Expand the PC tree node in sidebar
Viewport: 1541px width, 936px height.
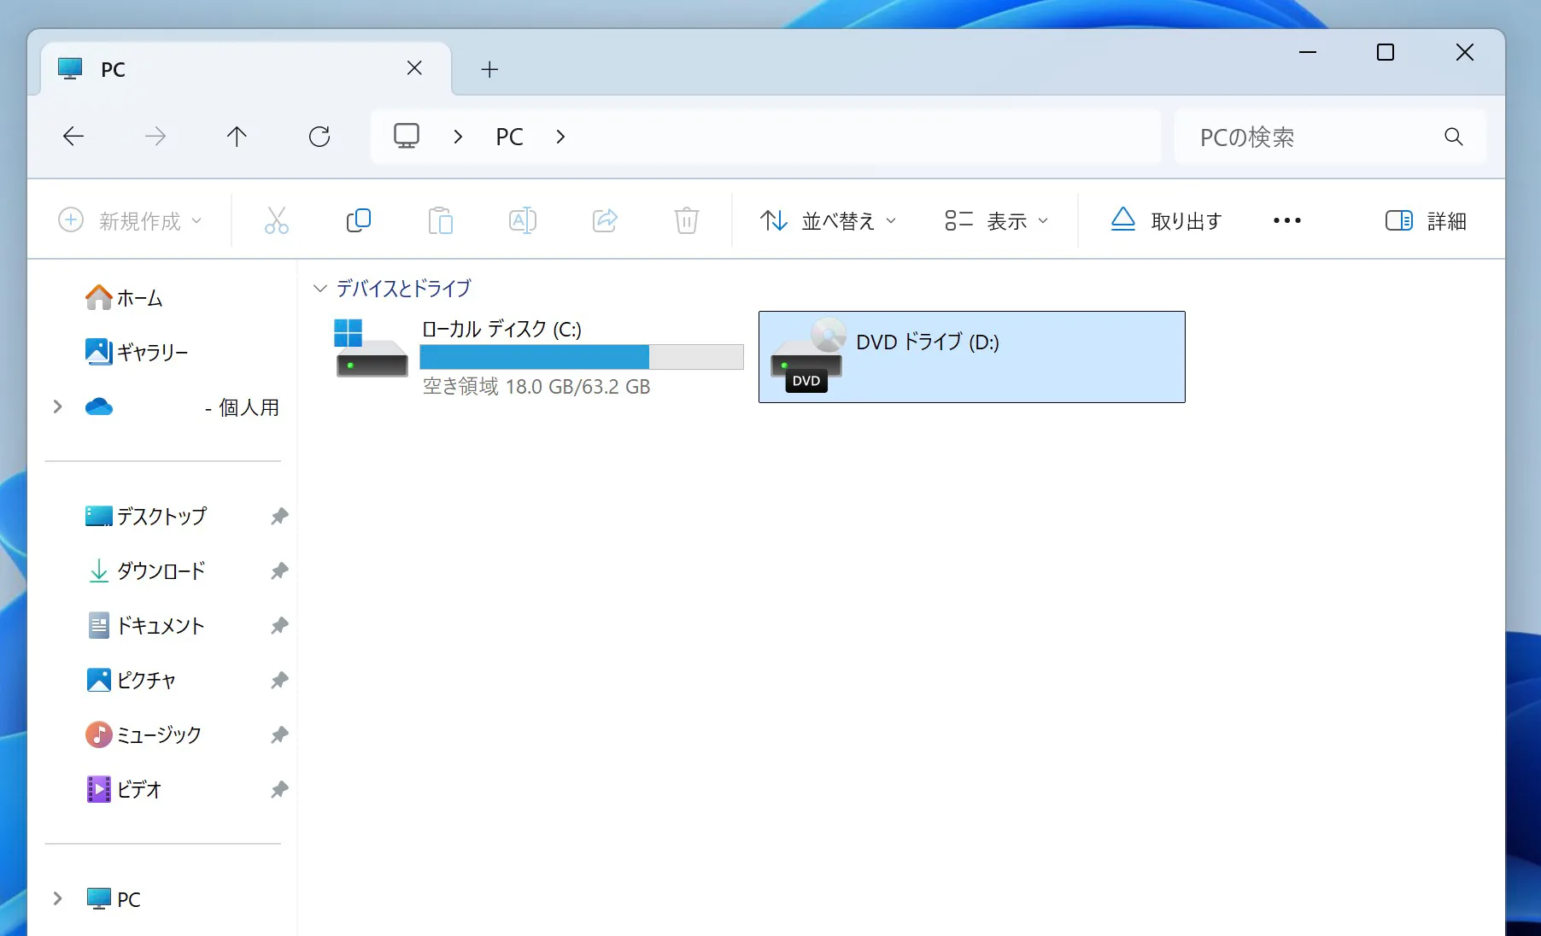tap(57, 898)
